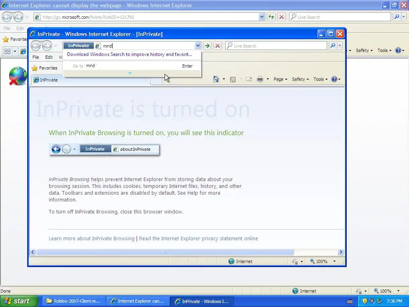
Task: Click the Live Search box in the background IE window
Action: click(x=340, y=17)
